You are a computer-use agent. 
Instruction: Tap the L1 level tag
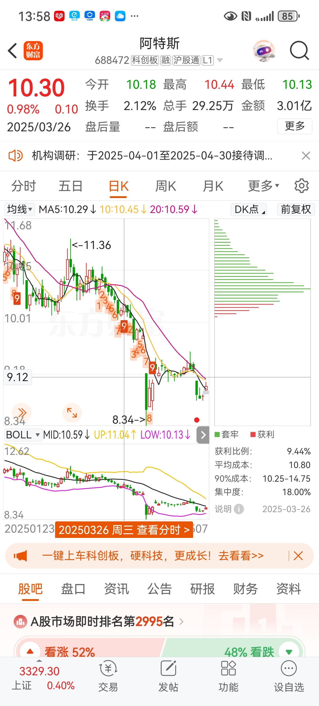point(208,60)
